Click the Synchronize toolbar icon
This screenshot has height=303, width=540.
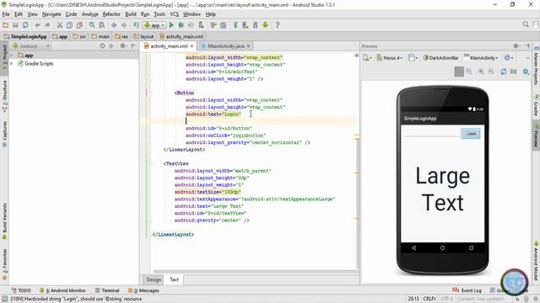point(25,25)
